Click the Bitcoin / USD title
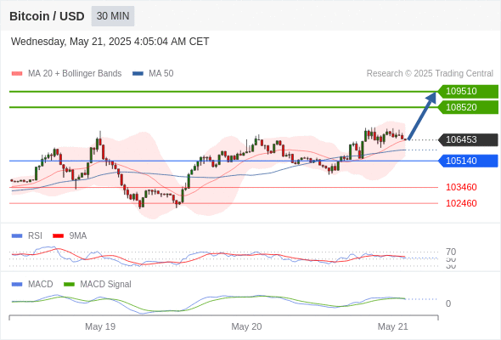Screen dimensions: 501x340 pyautogui.click(x=47, y=16)
